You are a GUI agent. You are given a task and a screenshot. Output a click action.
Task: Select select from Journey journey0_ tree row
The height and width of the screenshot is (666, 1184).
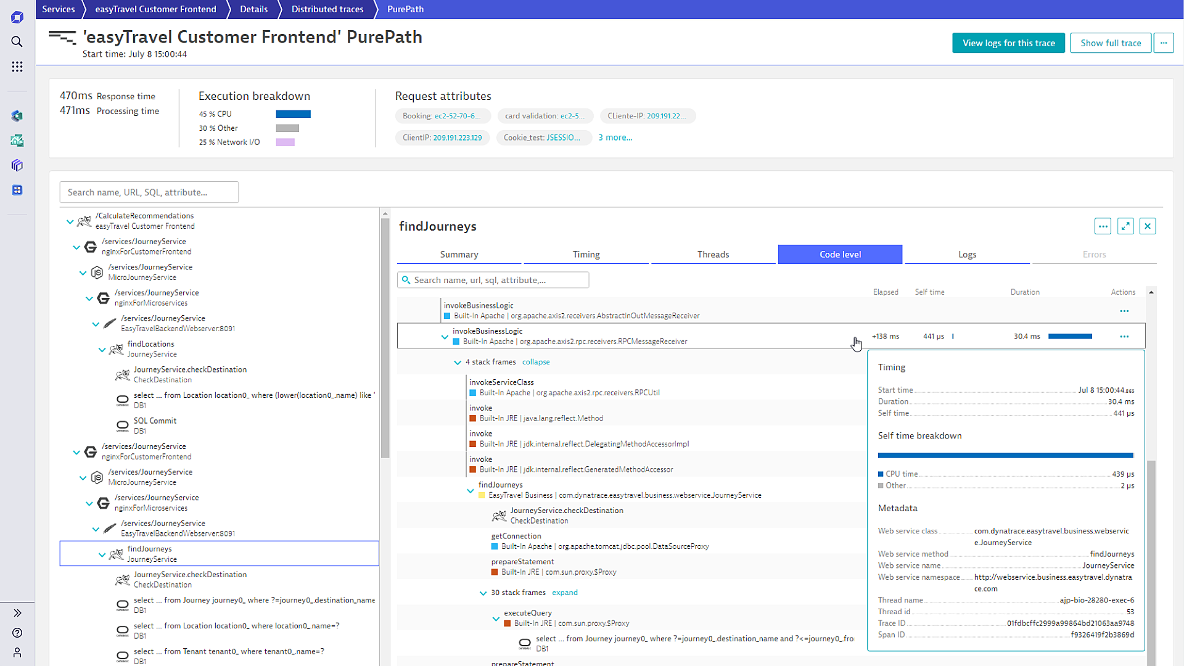(219, 605)
